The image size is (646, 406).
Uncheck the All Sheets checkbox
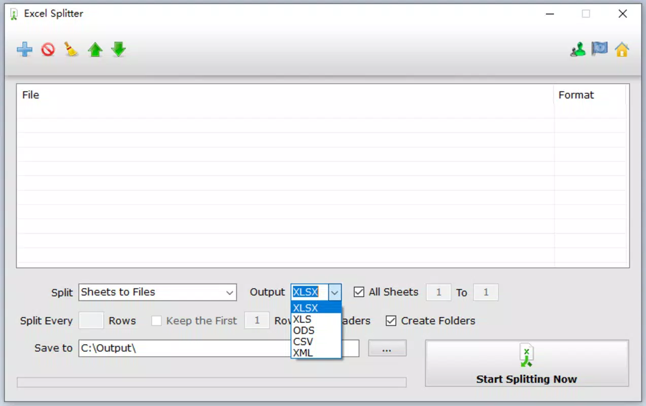(359, 292)
